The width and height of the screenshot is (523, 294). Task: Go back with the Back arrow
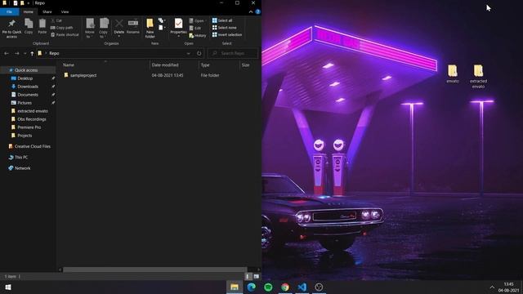[7, 53]
